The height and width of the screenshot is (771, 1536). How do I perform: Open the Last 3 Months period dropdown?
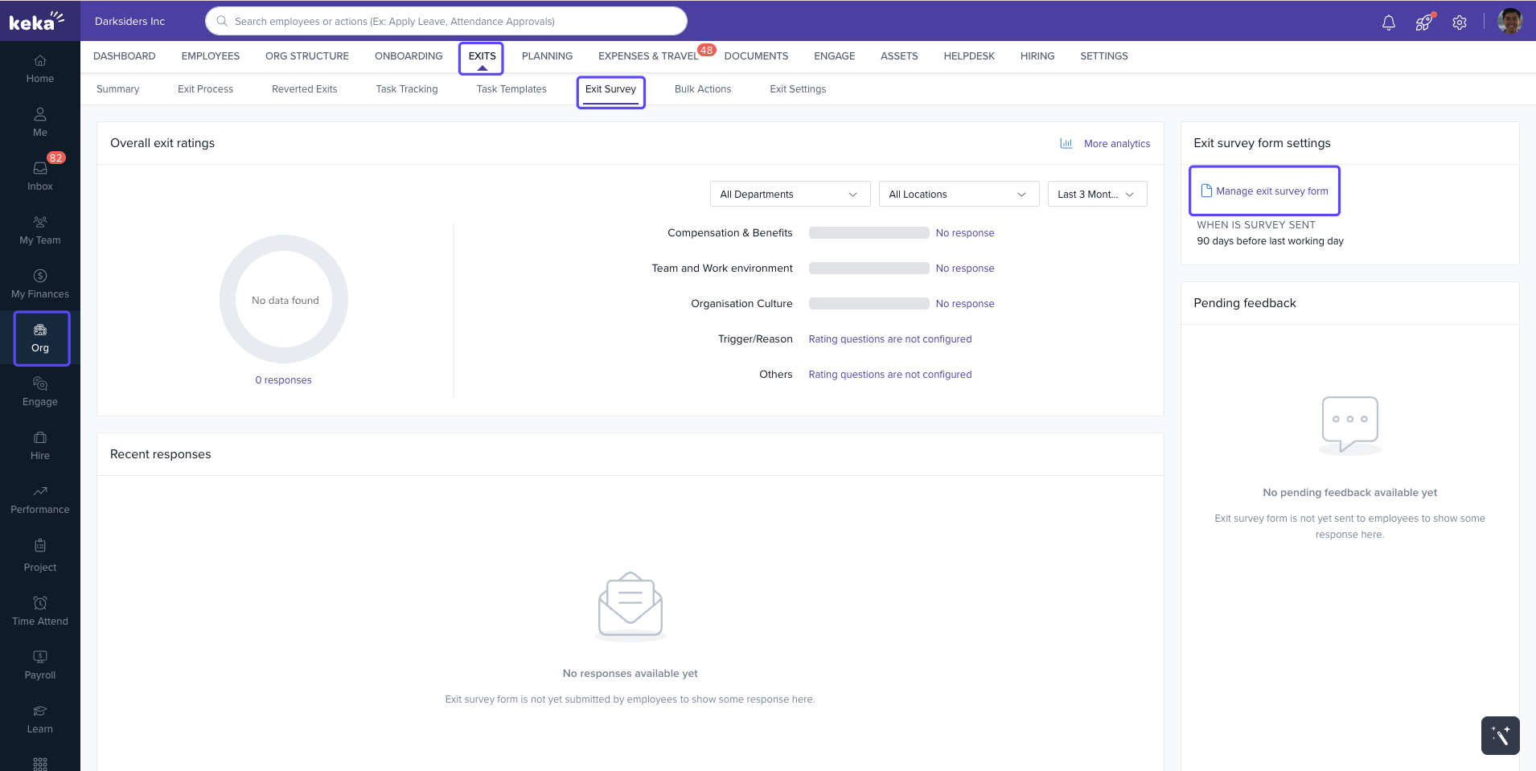(1096, 195)
